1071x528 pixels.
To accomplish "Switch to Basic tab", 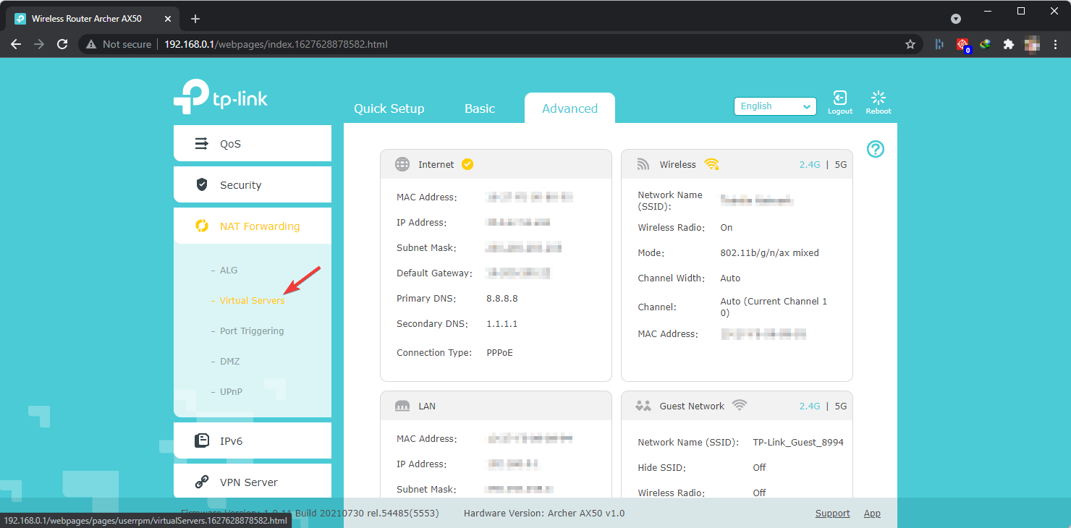I will pyautogui.click(x=480, y=108).
